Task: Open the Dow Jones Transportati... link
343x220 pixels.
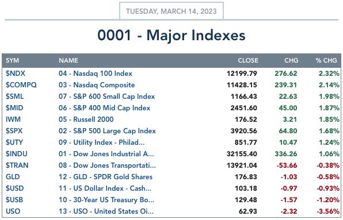Action: pos(107,165)
